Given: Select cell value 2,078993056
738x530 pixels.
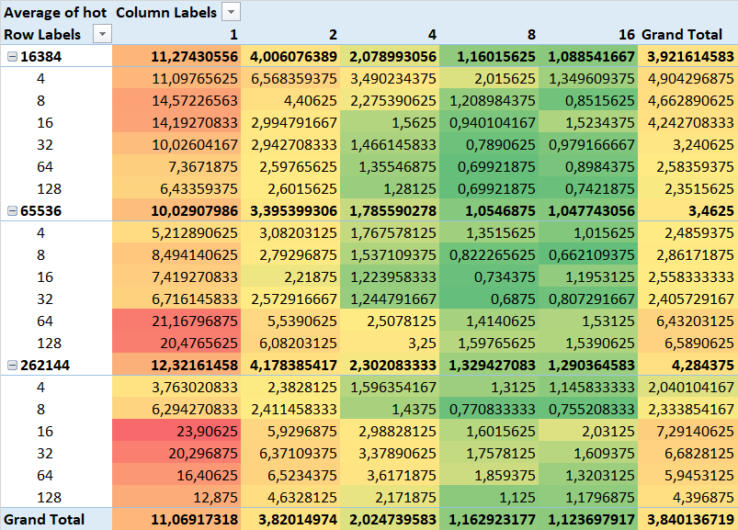Looking at the screenshot, I should 393,56.
